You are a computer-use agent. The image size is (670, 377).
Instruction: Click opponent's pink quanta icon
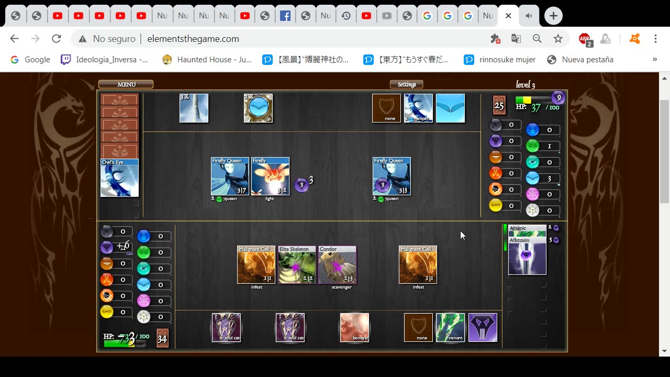click(532, 194)
